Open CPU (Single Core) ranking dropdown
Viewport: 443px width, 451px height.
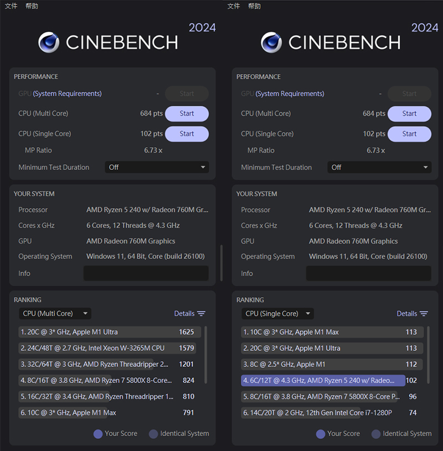(277, 314)
